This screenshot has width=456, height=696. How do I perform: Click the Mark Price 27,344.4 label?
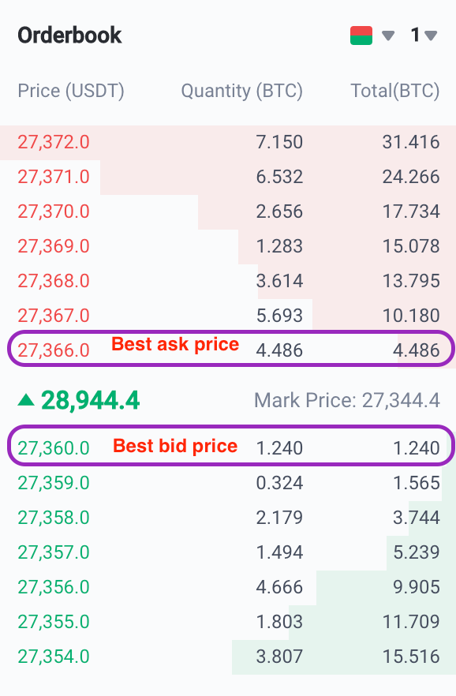coord(347,400)
